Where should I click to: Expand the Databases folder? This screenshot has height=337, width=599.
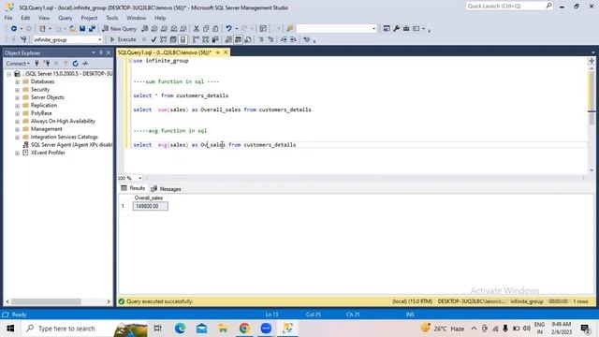[17, 81]
